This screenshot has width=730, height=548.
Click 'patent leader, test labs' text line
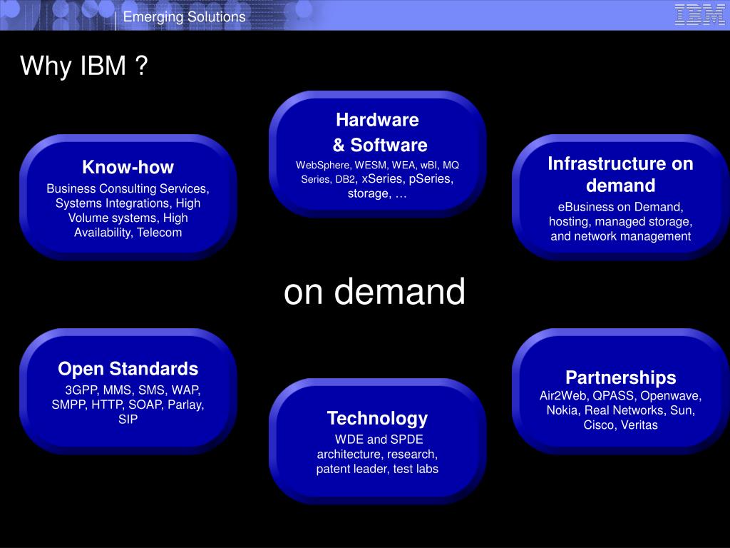click(x=378, y=469)
